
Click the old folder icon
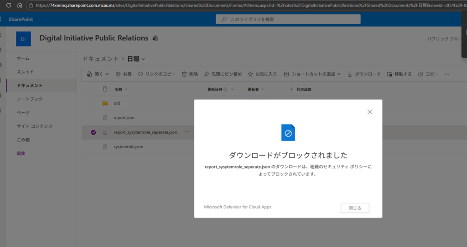[105, 103]
